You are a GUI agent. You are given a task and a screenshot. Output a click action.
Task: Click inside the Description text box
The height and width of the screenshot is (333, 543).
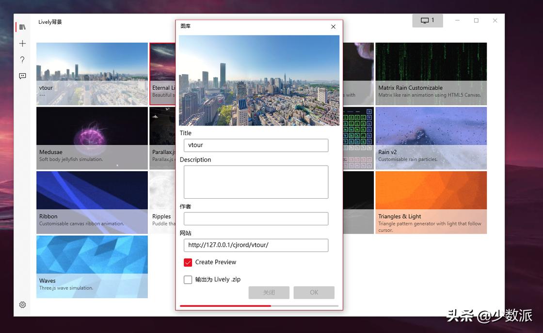[x=256, y=182]
